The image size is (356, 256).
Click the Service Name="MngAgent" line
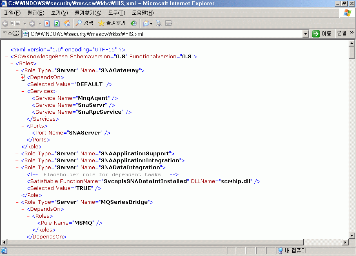(75, 98)
